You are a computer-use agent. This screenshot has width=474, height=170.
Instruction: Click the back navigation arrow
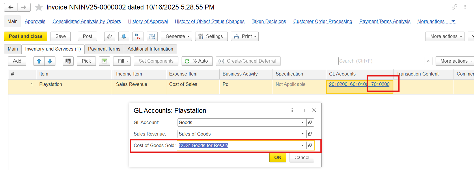[x=11, y=7]
